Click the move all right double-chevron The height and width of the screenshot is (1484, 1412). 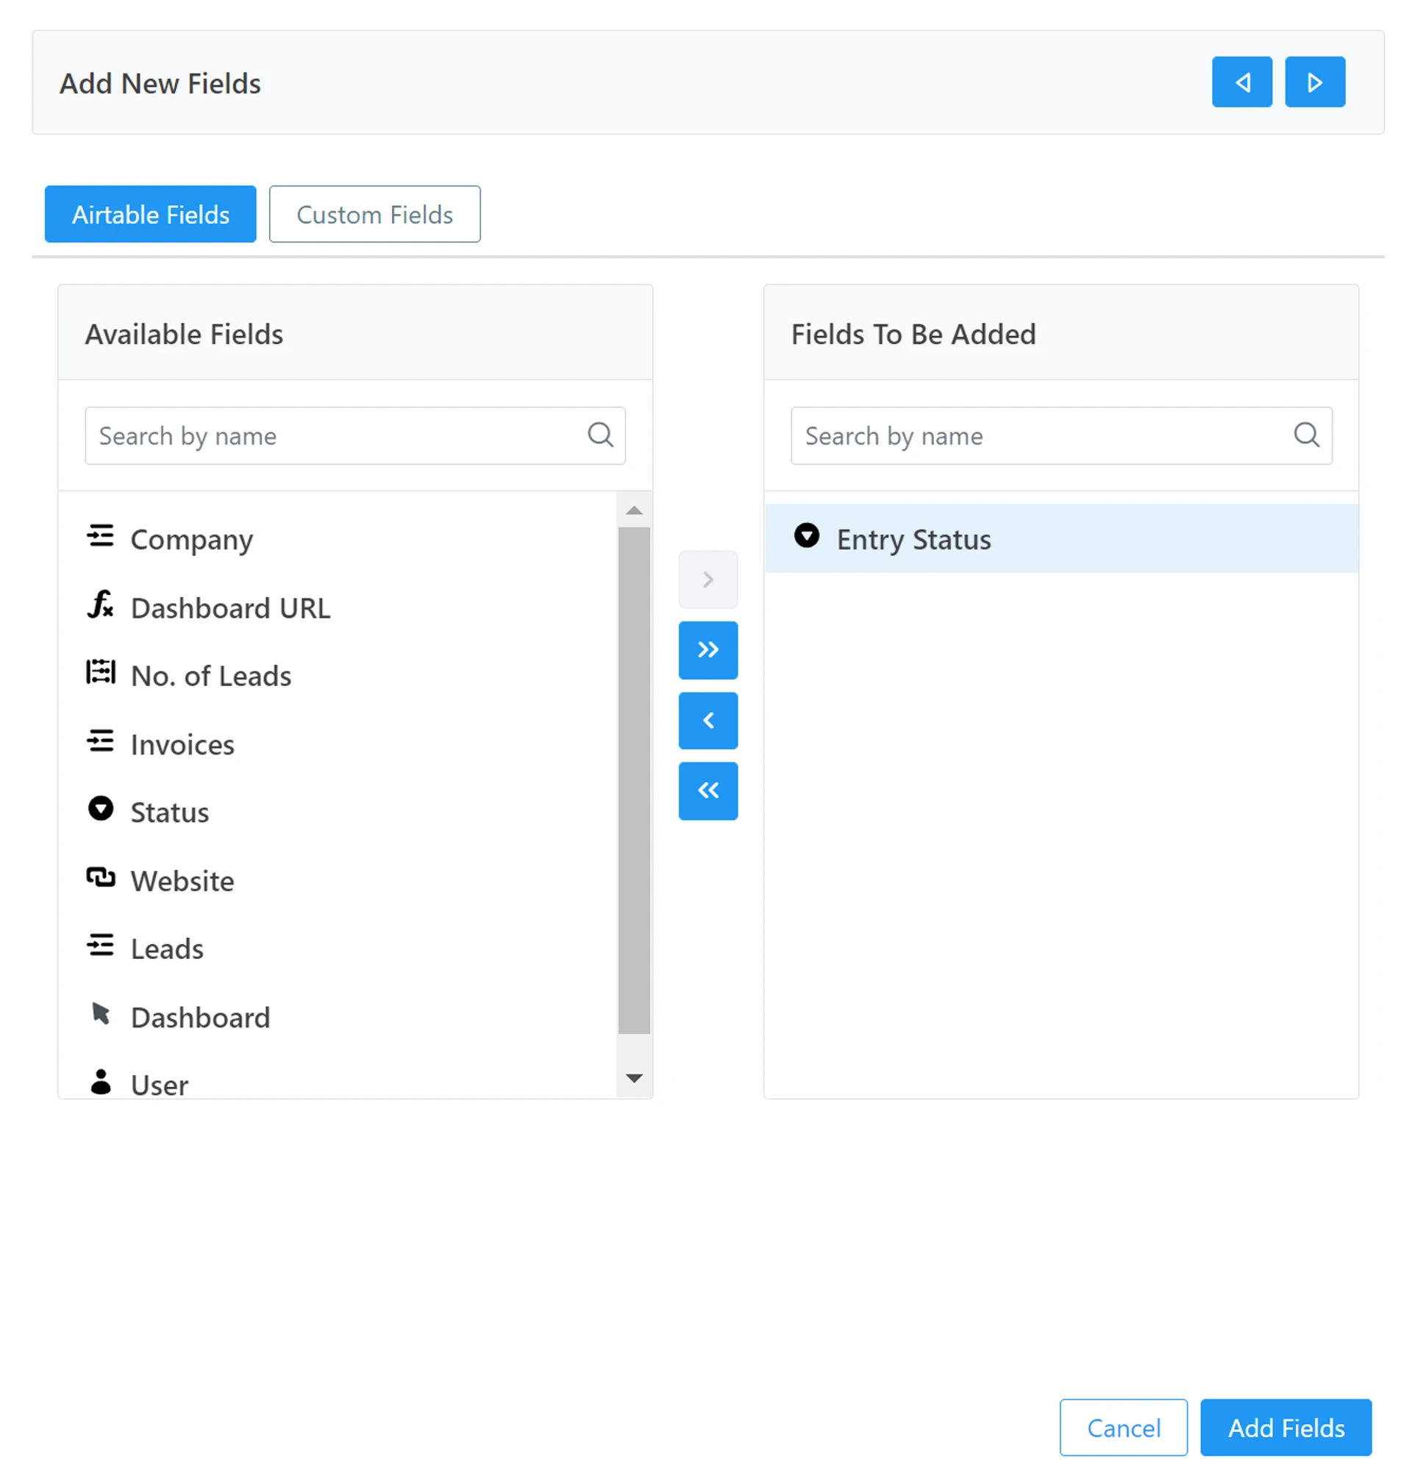pos(707,649)
